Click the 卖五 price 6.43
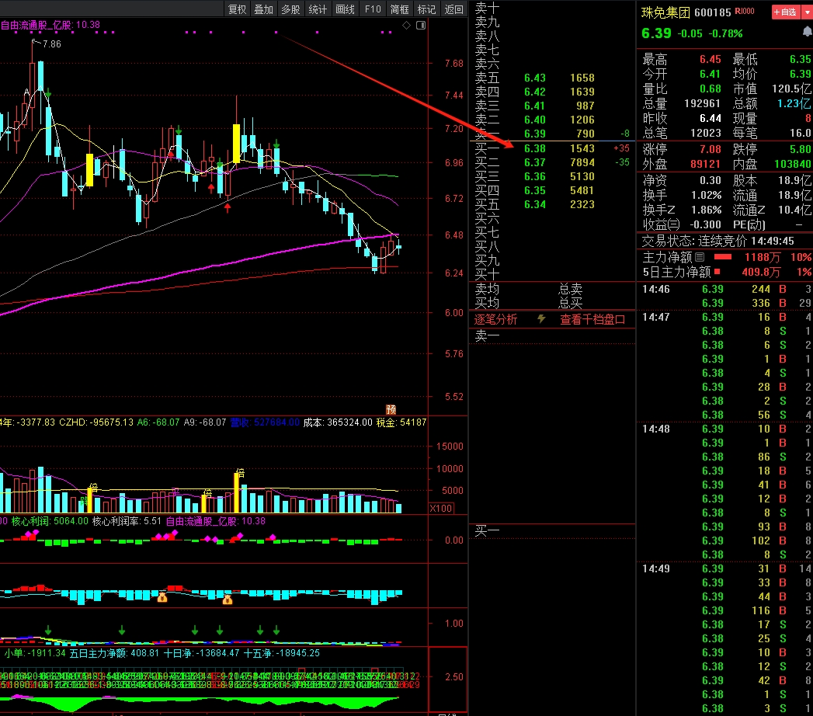Viewport: 813px width, 716px height. point(534,78)
